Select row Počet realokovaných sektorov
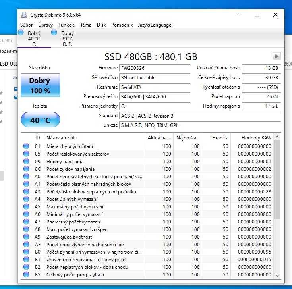Image resolution: width=292 pixels, height=289 pixels. tap(147, 154)
